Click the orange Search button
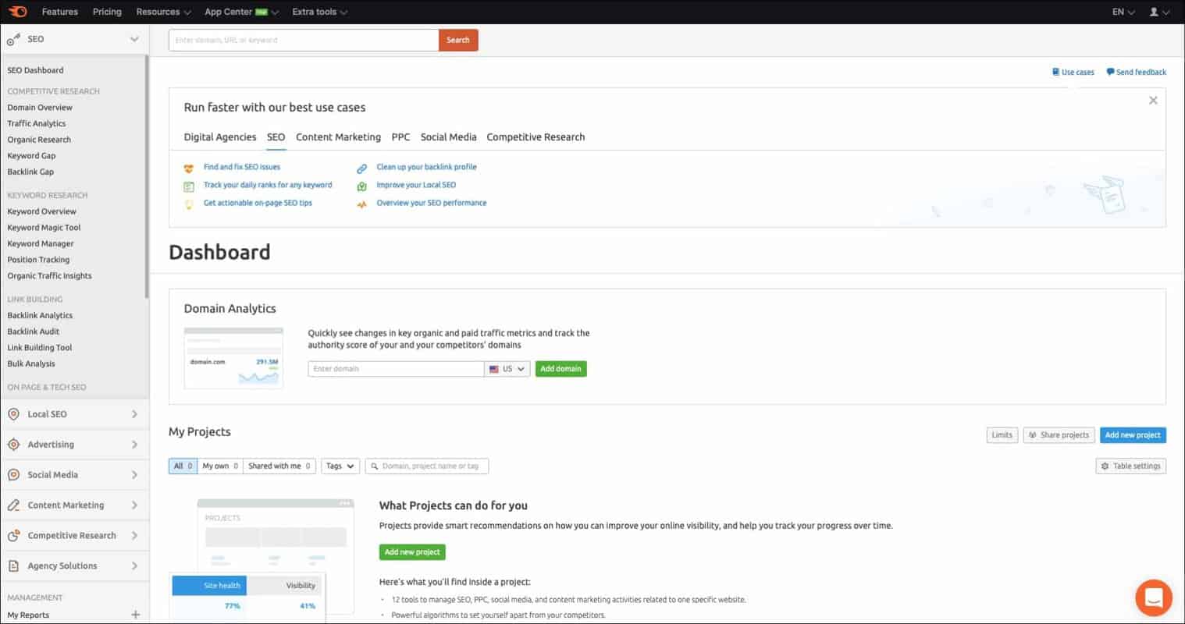Viewport: 1185px width, 624px height. pos(458,41)
